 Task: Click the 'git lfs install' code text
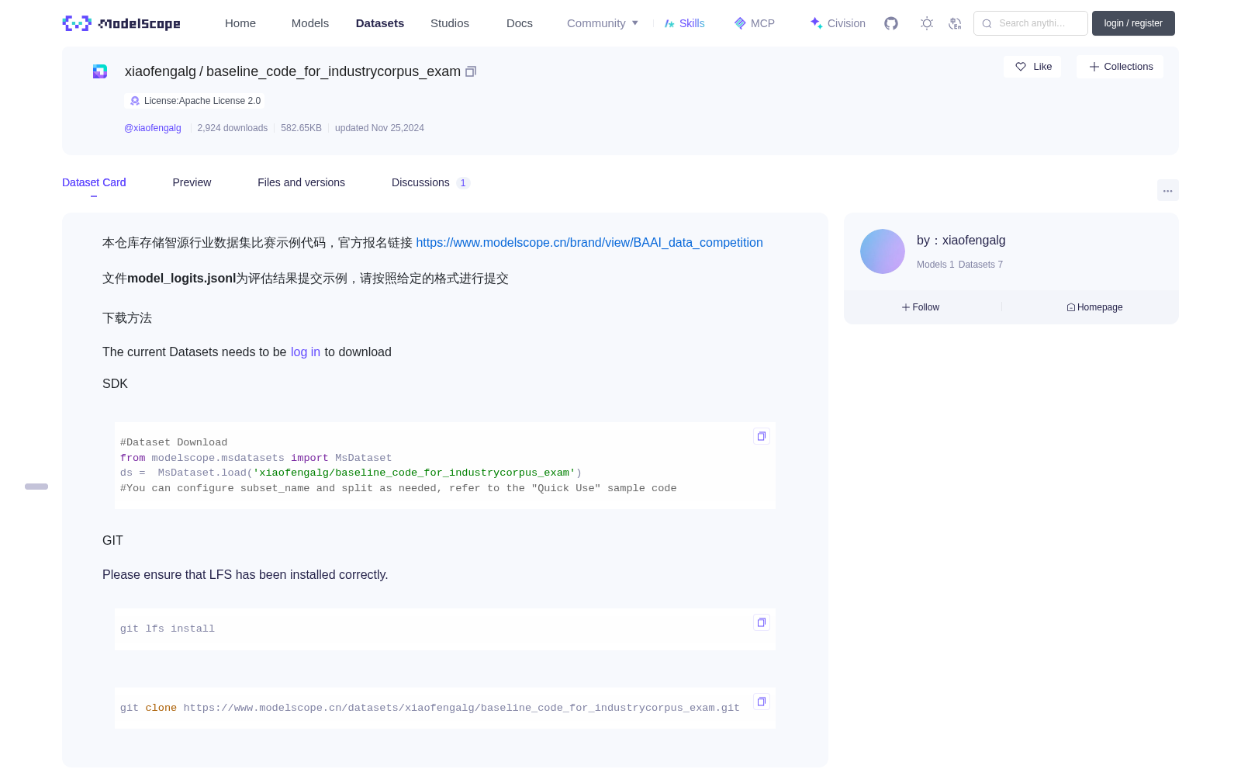coord(168,629)
